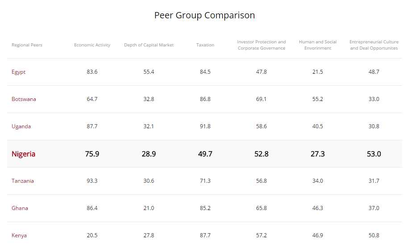Select the Human and Social Environment header

point(318,45)
